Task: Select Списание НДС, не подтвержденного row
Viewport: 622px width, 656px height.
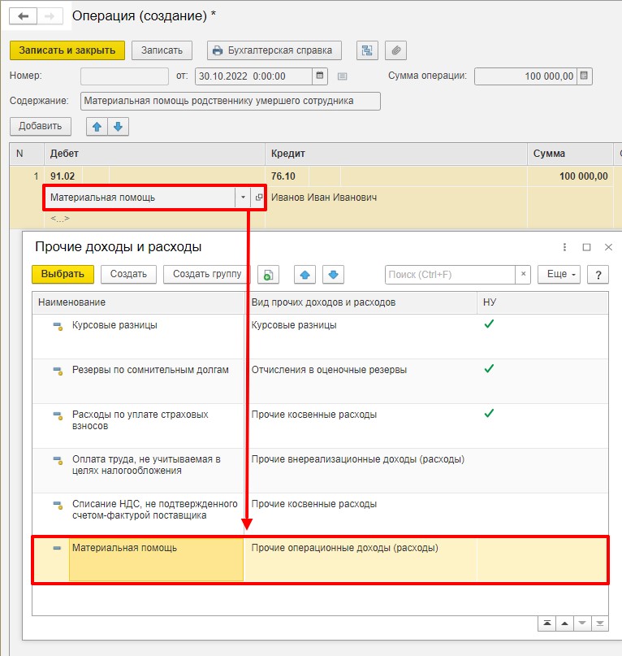Action: [320, 515]
